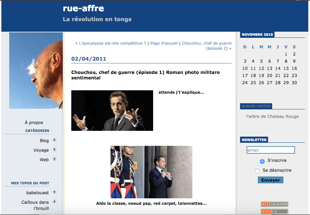Viewport: 310px width, 215px height.
Task: Open the speaker gesturing hands photo
Action: (x=112, y=110)
